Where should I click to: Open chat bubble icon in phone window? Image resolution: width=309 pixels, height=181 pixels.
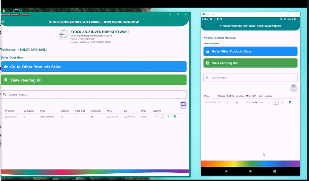[293, 87]
